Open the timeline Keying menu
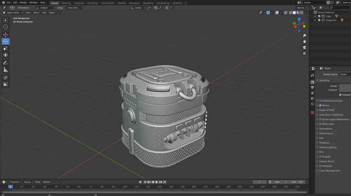Image resolution: width=351 pixels, height=196 pixels. (x=28, y=182)
